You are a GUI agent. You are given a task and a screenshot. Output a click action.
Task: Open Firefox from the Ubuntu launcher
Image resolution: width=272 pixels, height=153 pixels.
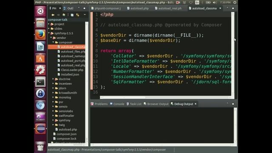(x=40, y=35)
